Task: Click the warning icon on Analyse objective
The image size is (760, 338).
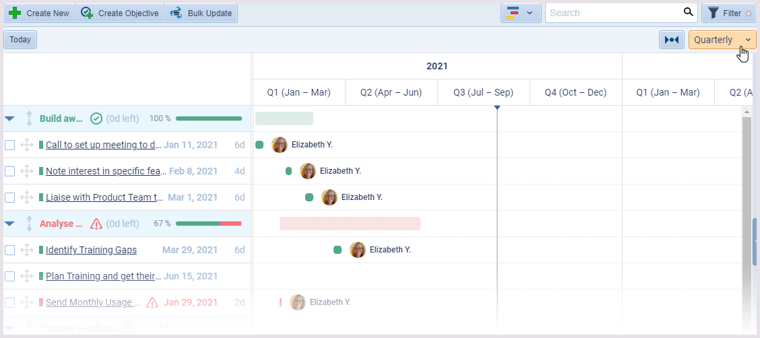Action: click(96, 224)
